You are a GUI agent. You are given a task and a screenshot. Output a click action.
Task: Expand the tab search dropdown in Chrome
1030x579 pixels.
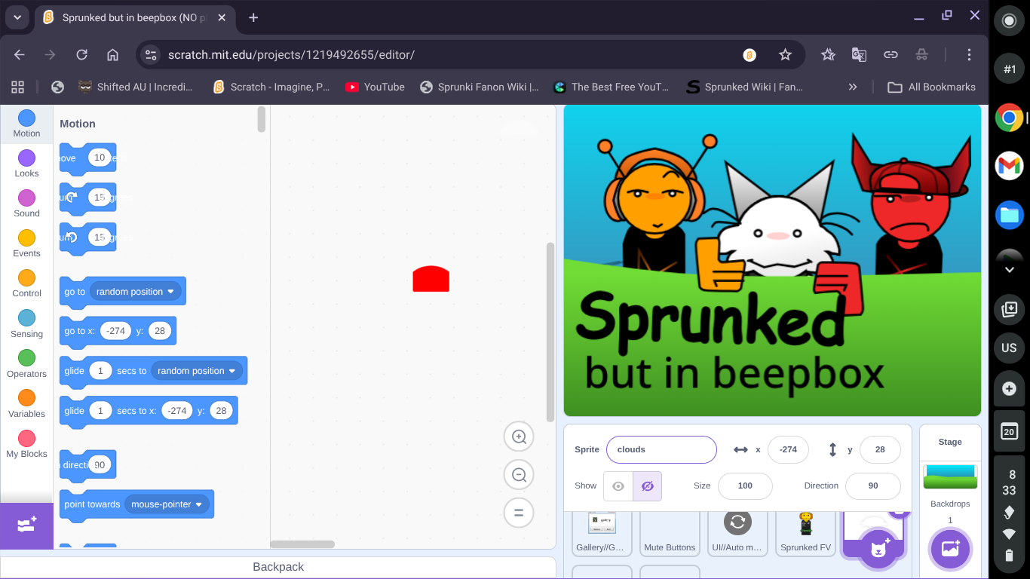17,17
